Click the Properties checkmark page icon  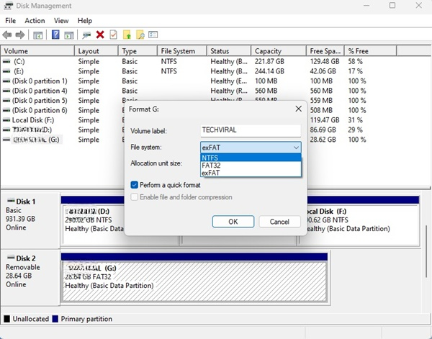(x=113, y=35)
